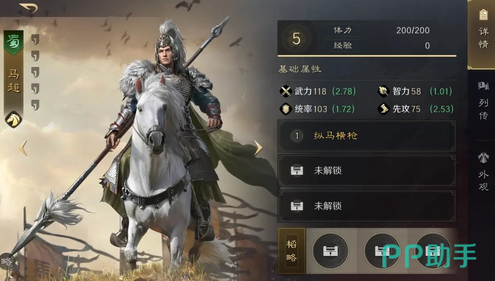Tap the first locked 韬略 circular slot

click(x=330, y=251)
